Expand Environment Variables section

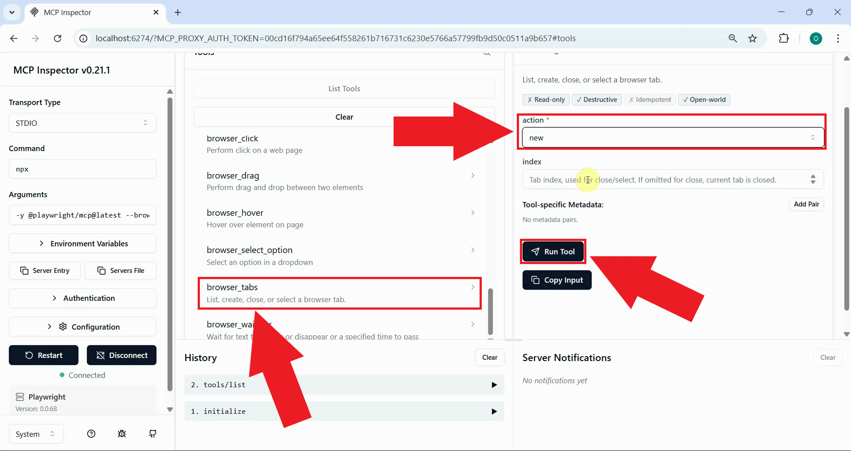tap(83, 244)
